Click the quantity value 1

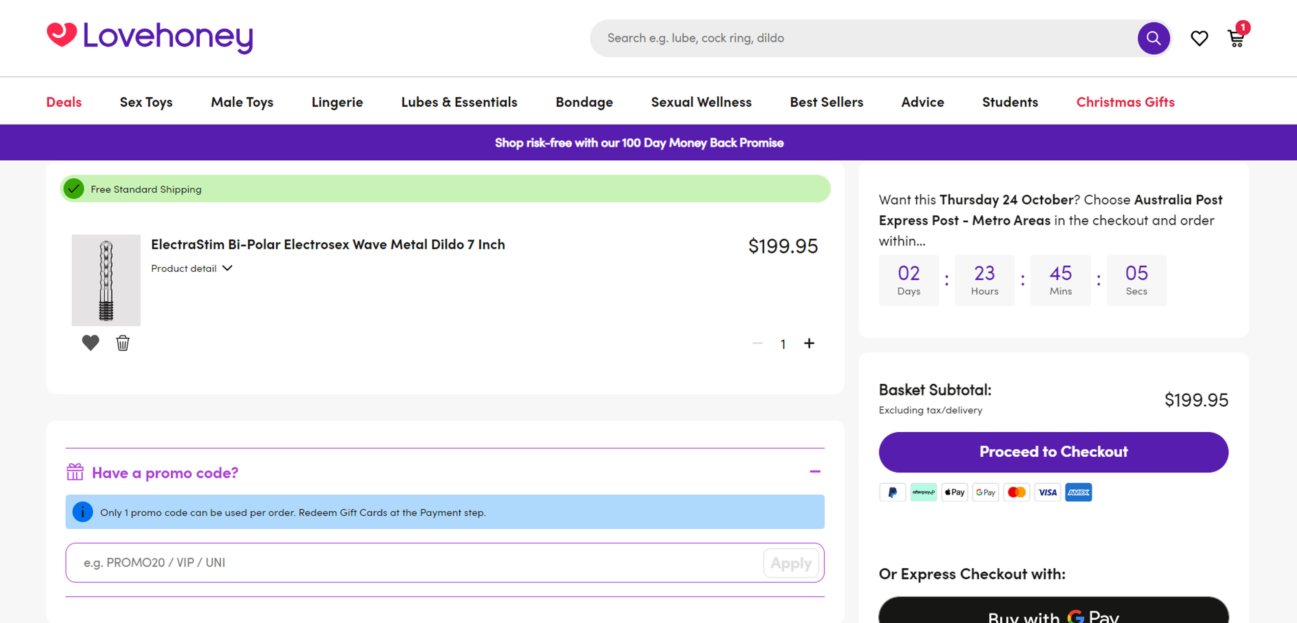point(783,344)
